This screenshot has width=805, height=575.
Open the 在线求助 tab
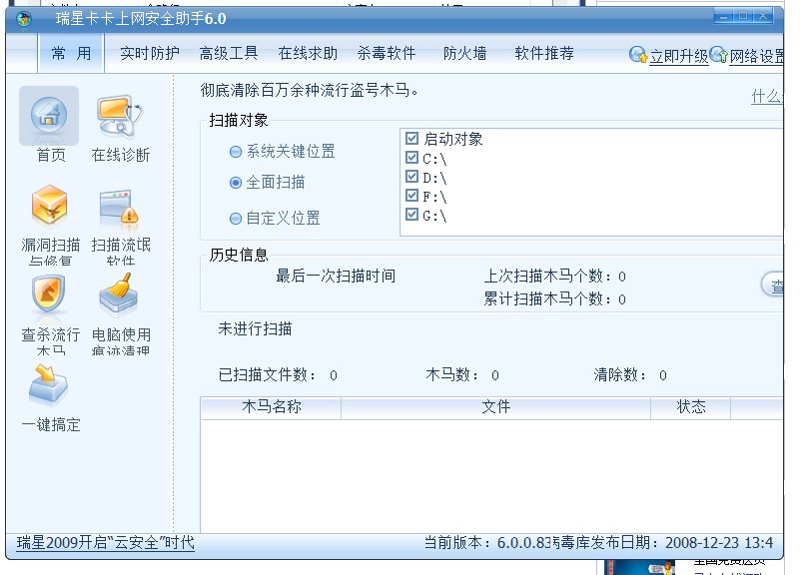point(308,53)
